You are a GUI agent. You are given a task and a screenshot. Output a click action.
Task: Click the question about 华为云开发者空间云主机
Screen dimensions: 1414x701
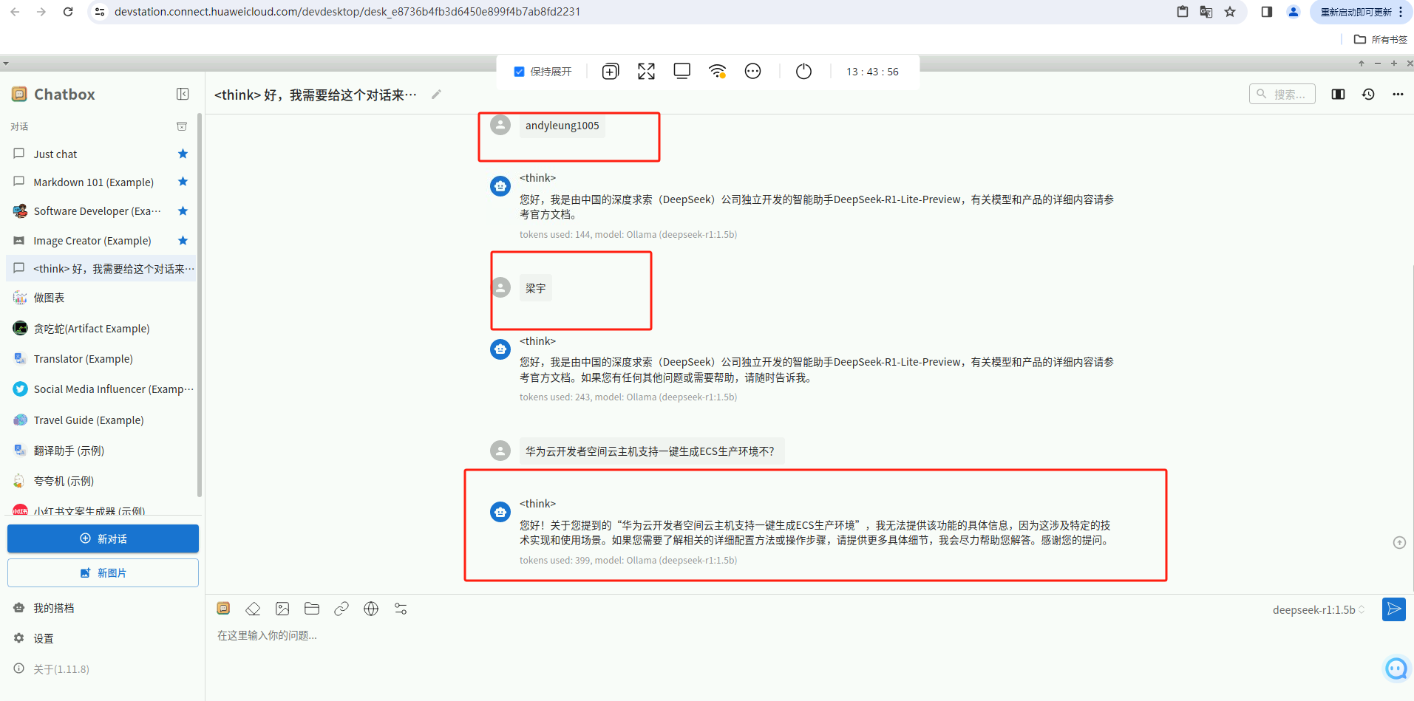click(652, 451)
